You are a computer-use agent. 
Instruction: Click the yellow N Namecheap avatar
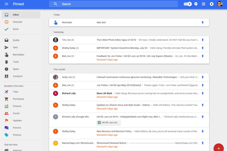(x=55, y=143)
